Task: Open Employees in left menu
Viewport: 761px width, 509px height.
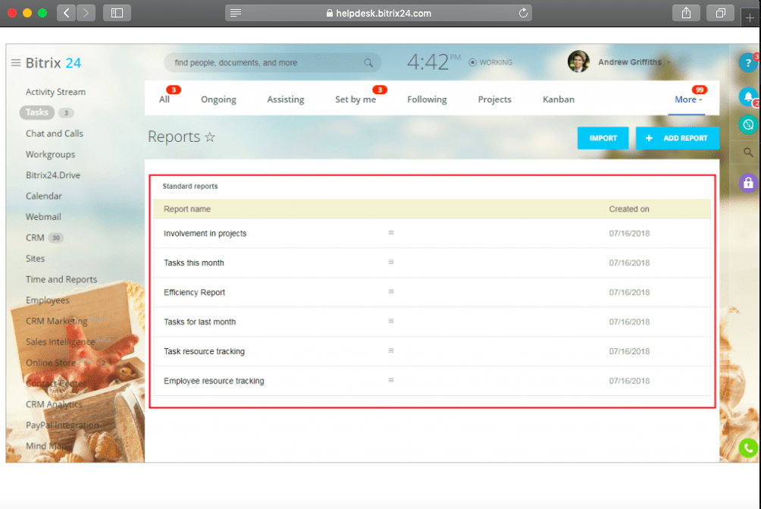Action: coord(47,300)
